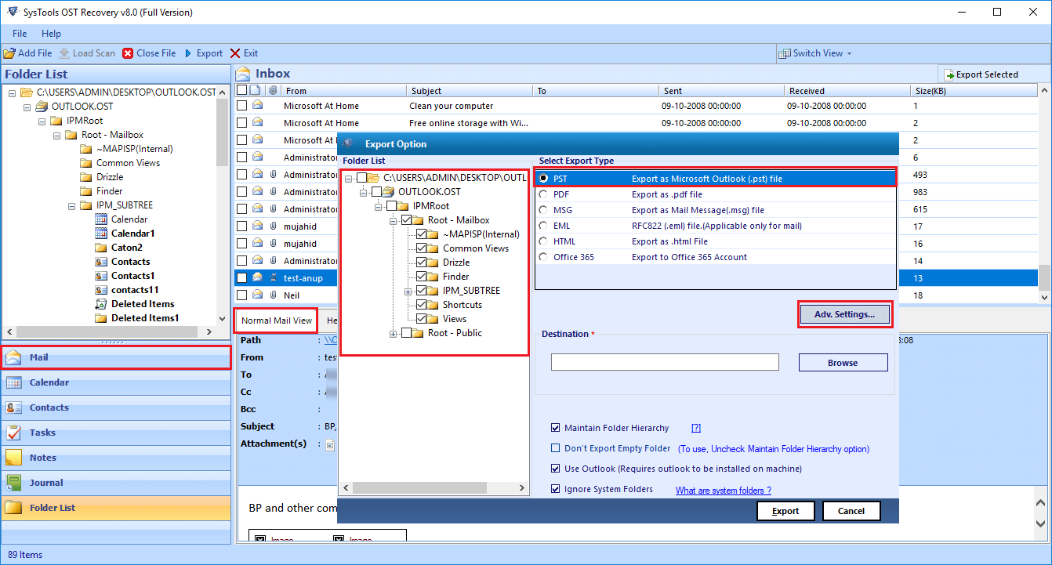Select Contacts1 folder in left tree

point(132,276)
